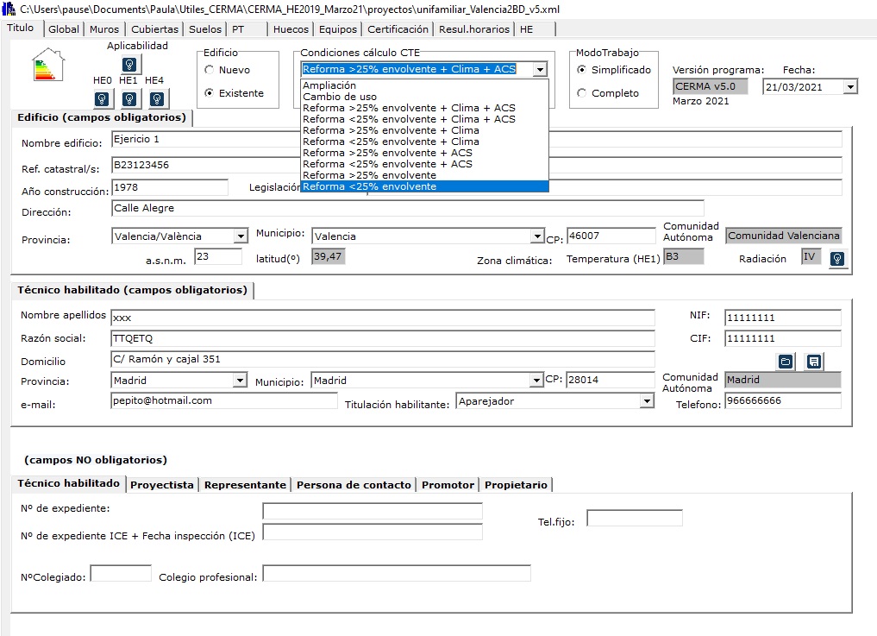Open the technician Municipio Madrid dropdown
Image resolution: width=877 pixels, height=636 pixels.
coord(537,381)
